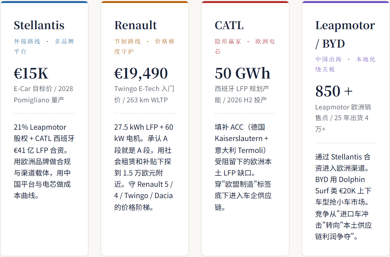Click the 西班牙 LFP 规划产能 caption
This screenshot has width=390, height=257.
tap(242, 94)
